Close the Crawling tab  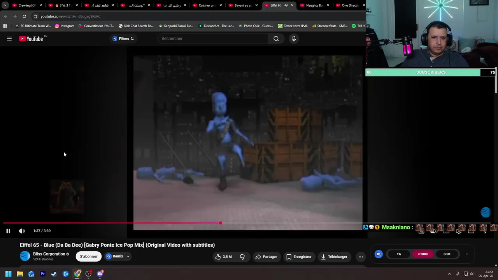[40, 5]
